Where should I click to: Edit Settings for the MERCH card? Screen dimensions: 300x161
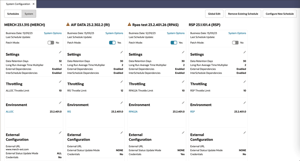pos(60,52)
